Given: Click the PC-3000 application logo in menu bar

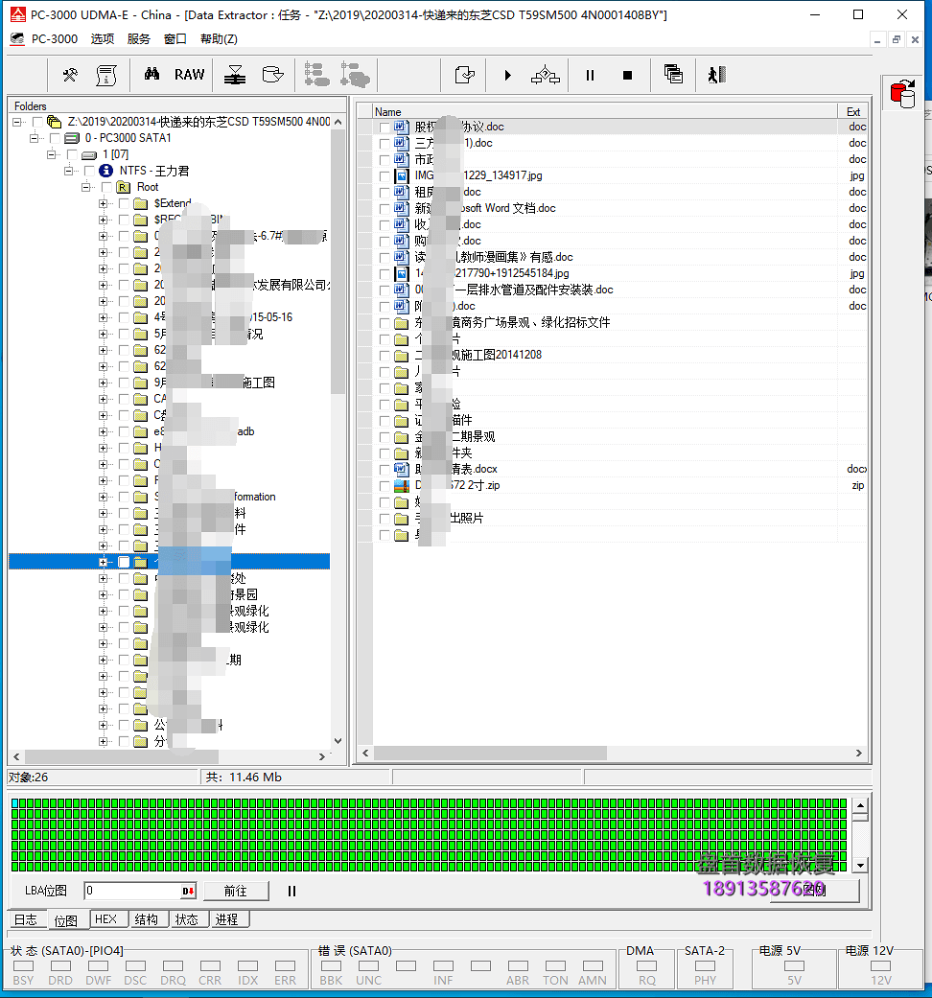Looking at the screenshot, I should coord(18,38).
